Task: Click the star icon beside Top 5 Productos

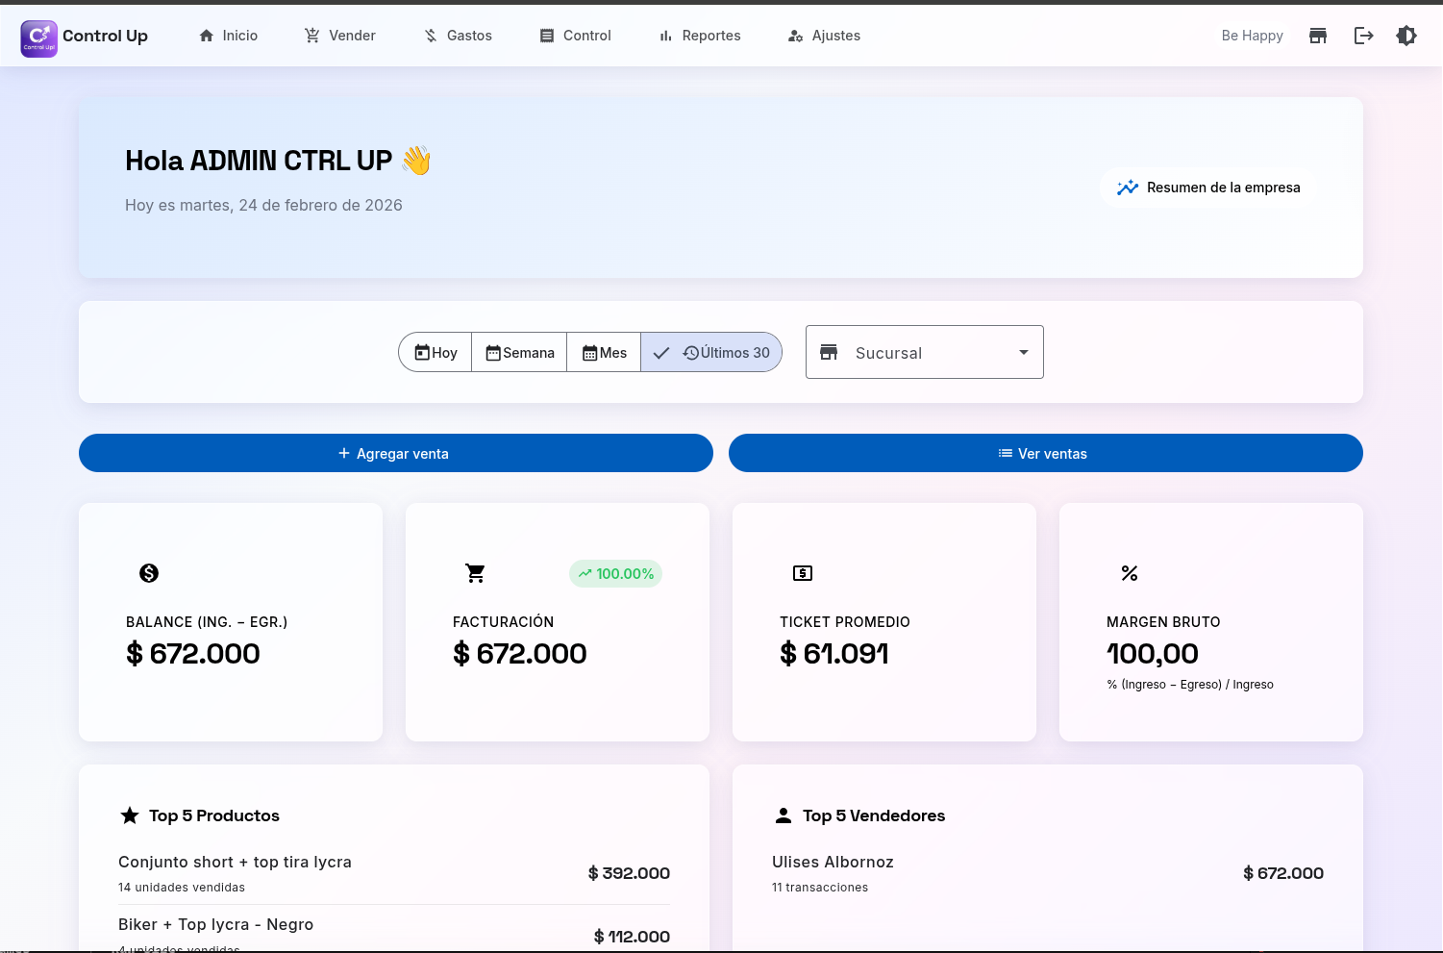Action: (x=130, y=815)
